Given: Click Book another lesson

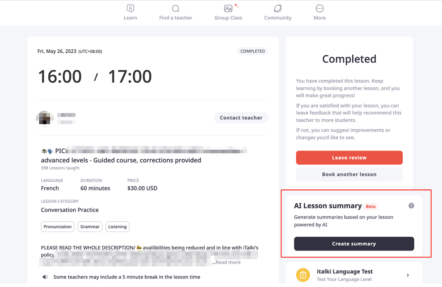Looking at the screenshot, I should coord(349,174).
